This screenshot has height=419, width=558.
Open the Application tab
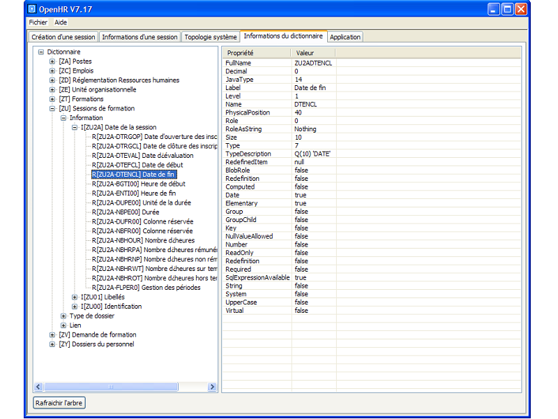pos(345,37)
